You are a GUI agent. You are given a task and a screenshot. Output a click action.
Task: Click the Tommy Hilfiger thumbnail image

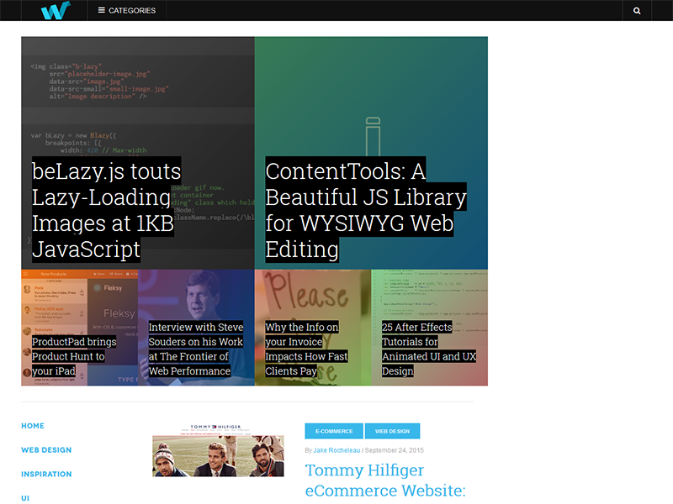tap(218, 450)
